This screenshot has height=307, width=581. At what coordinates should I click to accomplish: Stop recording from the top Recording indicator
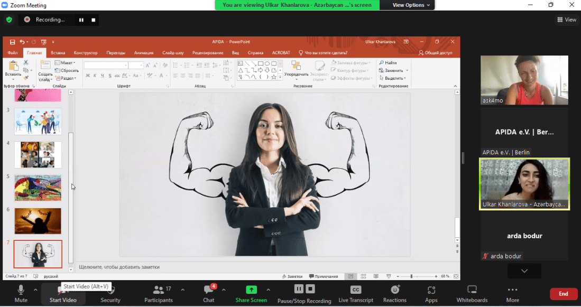point(94,20)
